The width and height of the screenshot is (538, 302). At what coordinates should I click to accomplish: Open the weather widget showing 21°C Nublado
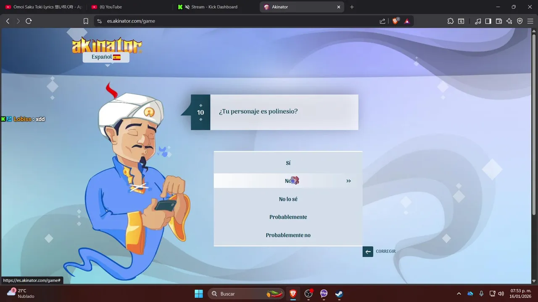coord(21,294)
